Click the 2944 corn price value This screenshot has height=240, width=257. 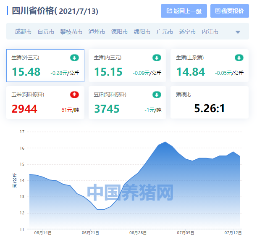coord(24,109)
